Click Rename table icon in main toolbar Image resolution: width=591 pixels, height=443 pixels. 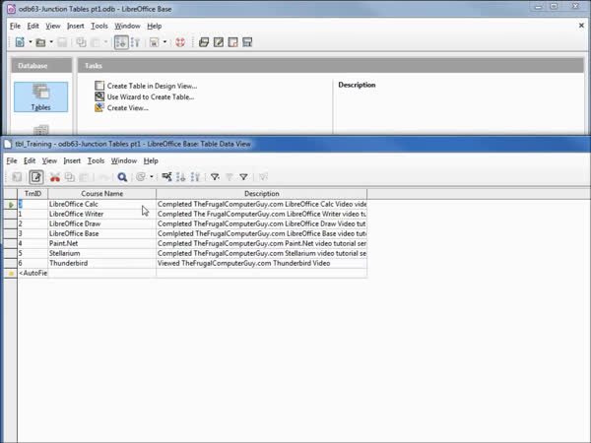click(x=247, y=42)
